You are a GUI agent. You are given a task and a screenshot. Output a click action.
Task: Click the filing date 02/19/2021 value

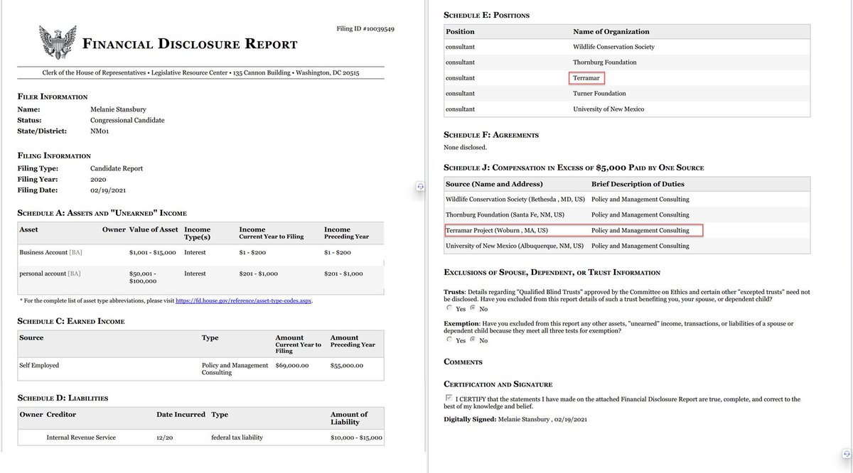pos(107,190)
